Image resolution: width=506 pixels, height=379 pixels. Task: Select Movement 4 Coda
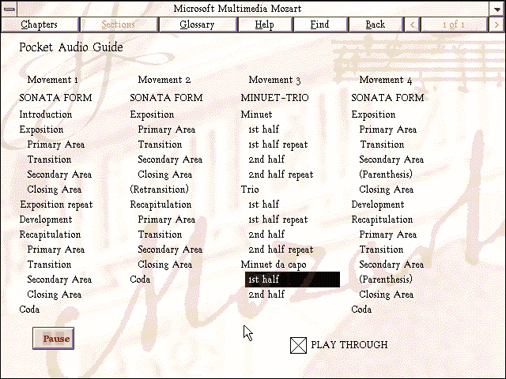coord(361,310)
